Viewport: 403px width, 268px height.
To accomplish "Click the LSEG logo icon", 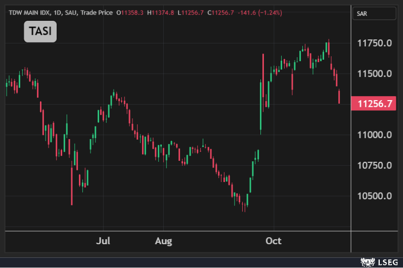I will click(x=365, y=262).
